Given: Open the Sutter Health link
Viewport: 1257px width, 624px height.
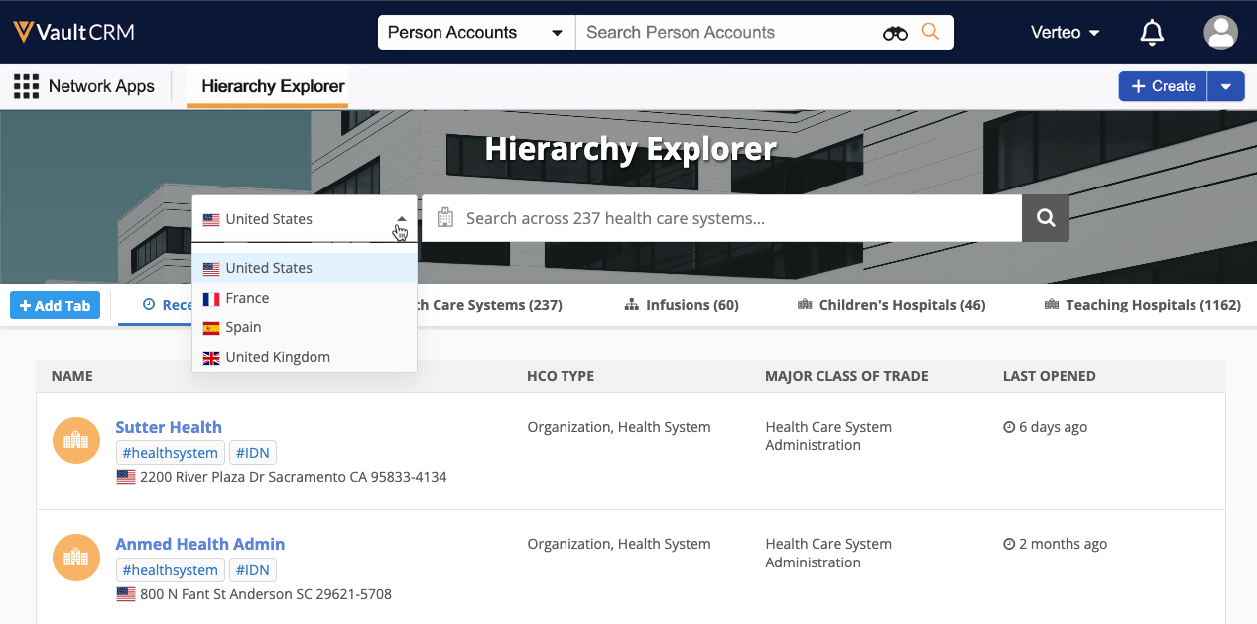Looking at the screenshot, I should pyautogui.click(x=169, y=427).
